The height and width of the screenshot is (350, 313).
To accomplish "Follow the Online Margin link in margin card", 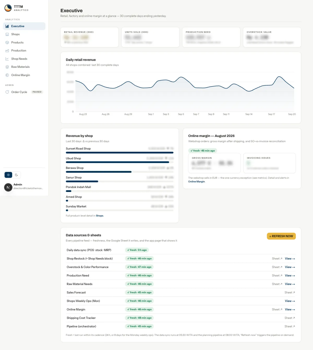I will coord(196,182).
